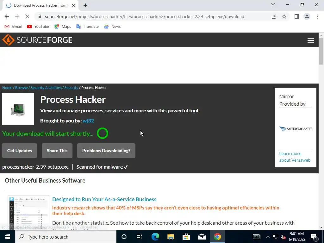Open File Explorer from taskbar

click(171, 237)
